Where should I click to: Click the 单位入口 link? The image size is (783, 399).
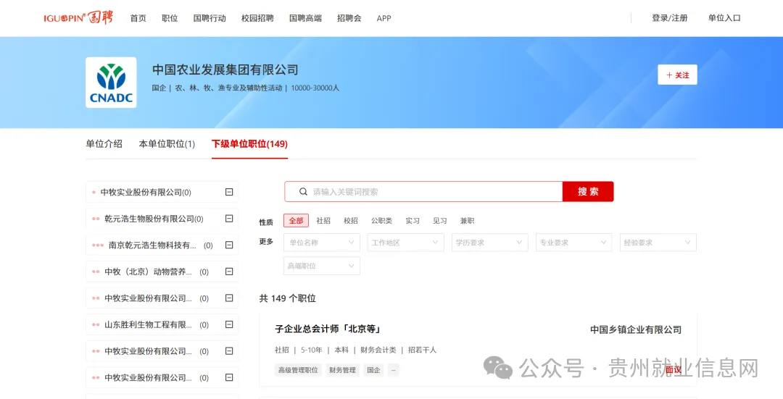(x=724, y=18)
